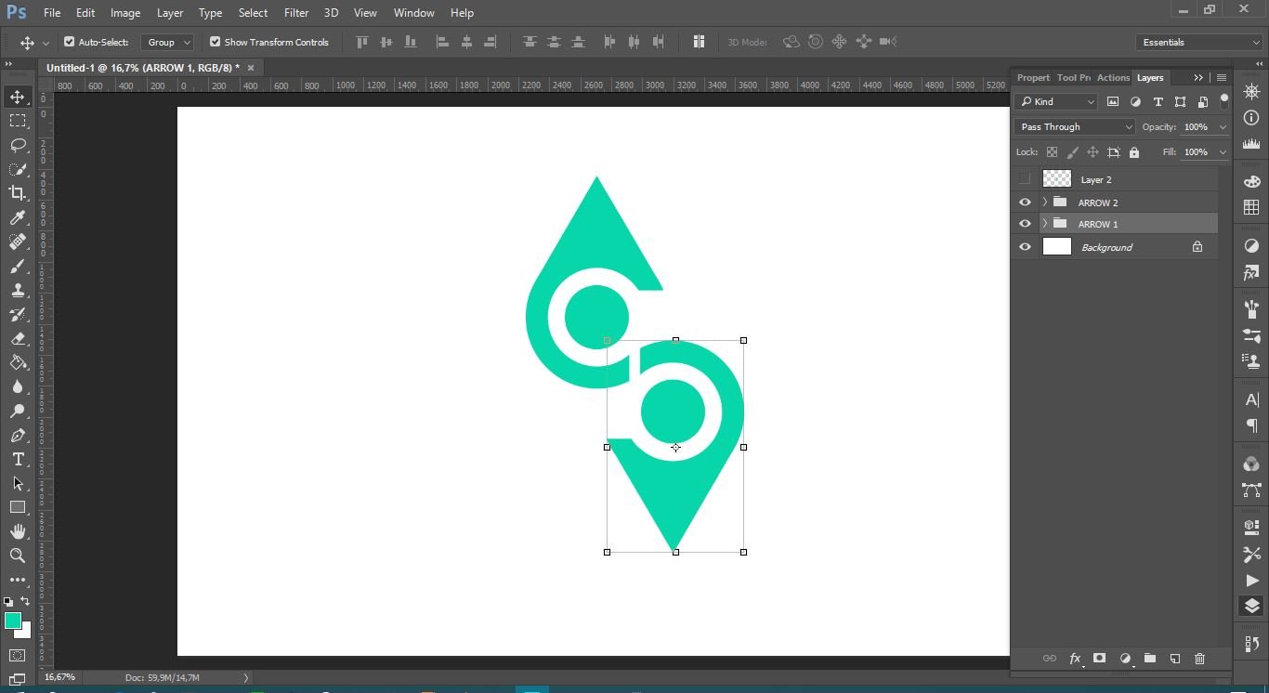1269x693 pixels.
Task: Open the Filter menu
Action: pyautogui.click(x=296, y=13)
